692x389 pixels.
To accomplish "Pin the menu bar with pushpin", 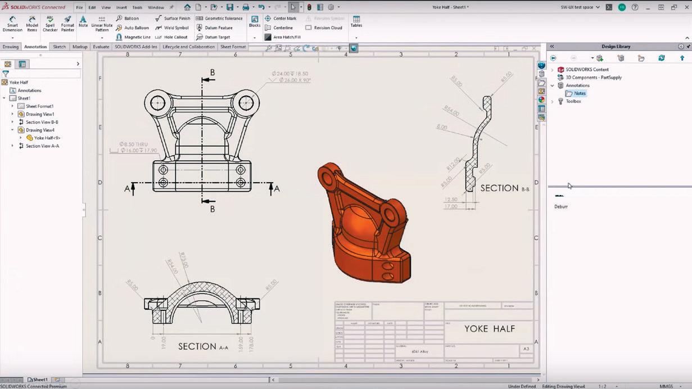I will click(x=171, y=8).
